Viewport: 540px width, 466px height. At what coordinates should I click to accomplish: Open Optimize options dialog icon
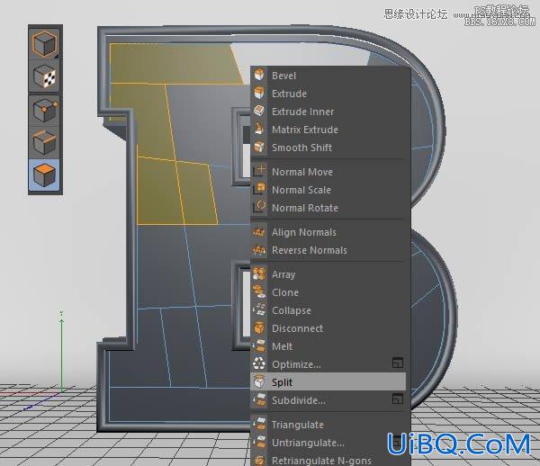[398, 363]
